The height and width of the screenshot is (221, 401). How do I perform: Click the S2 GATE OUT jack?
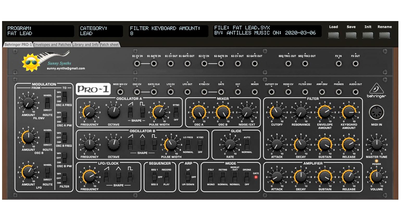click(255, 63)
